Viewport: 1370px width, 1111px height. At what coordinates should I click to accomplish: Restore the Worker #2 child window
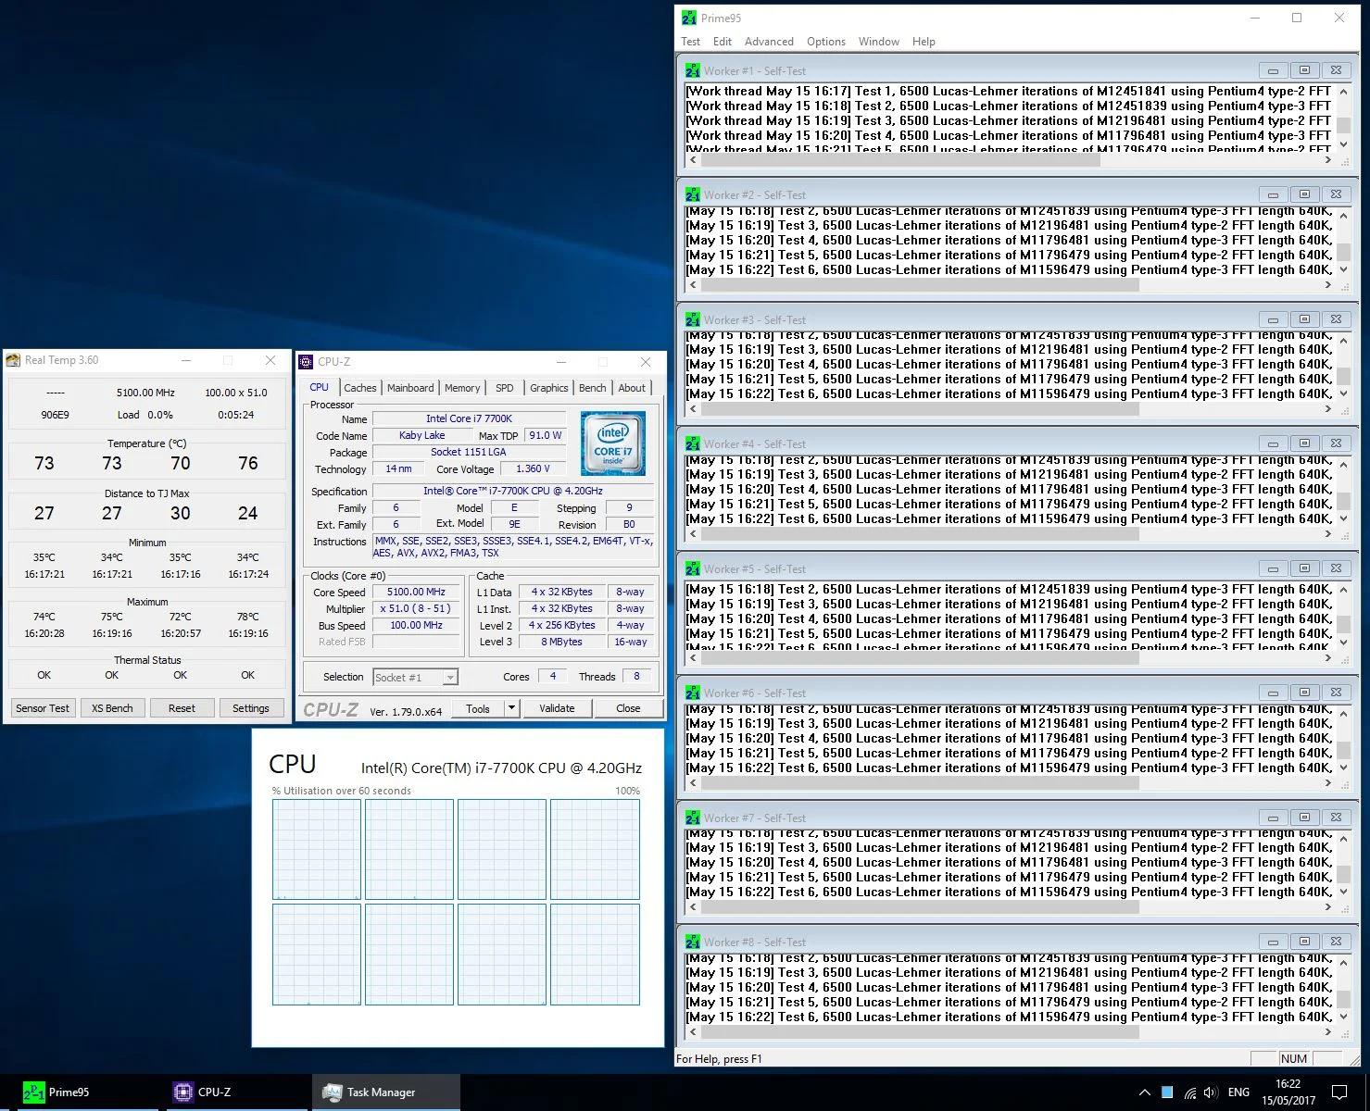(x=1304, y=194)
